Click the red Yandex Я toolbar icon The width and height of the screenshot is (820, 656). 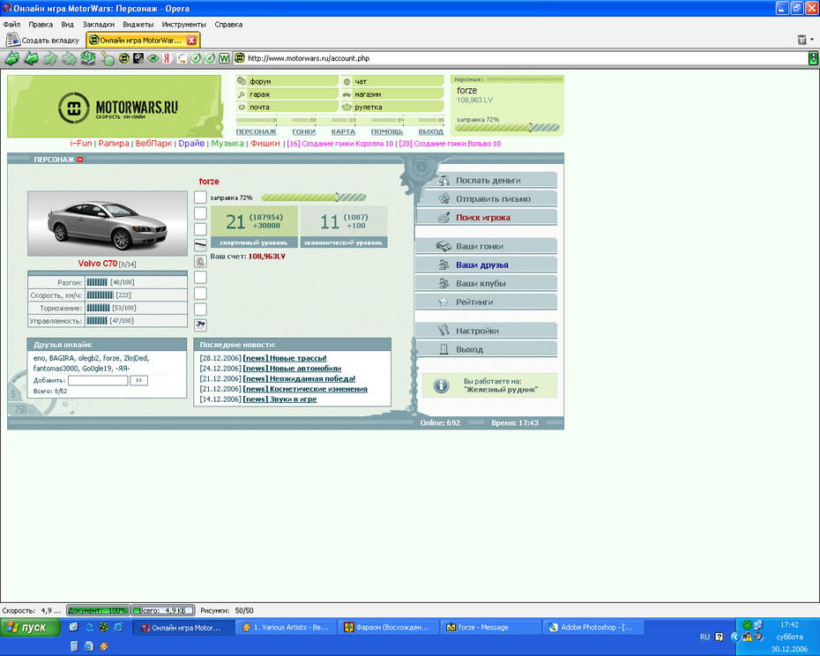168,59
